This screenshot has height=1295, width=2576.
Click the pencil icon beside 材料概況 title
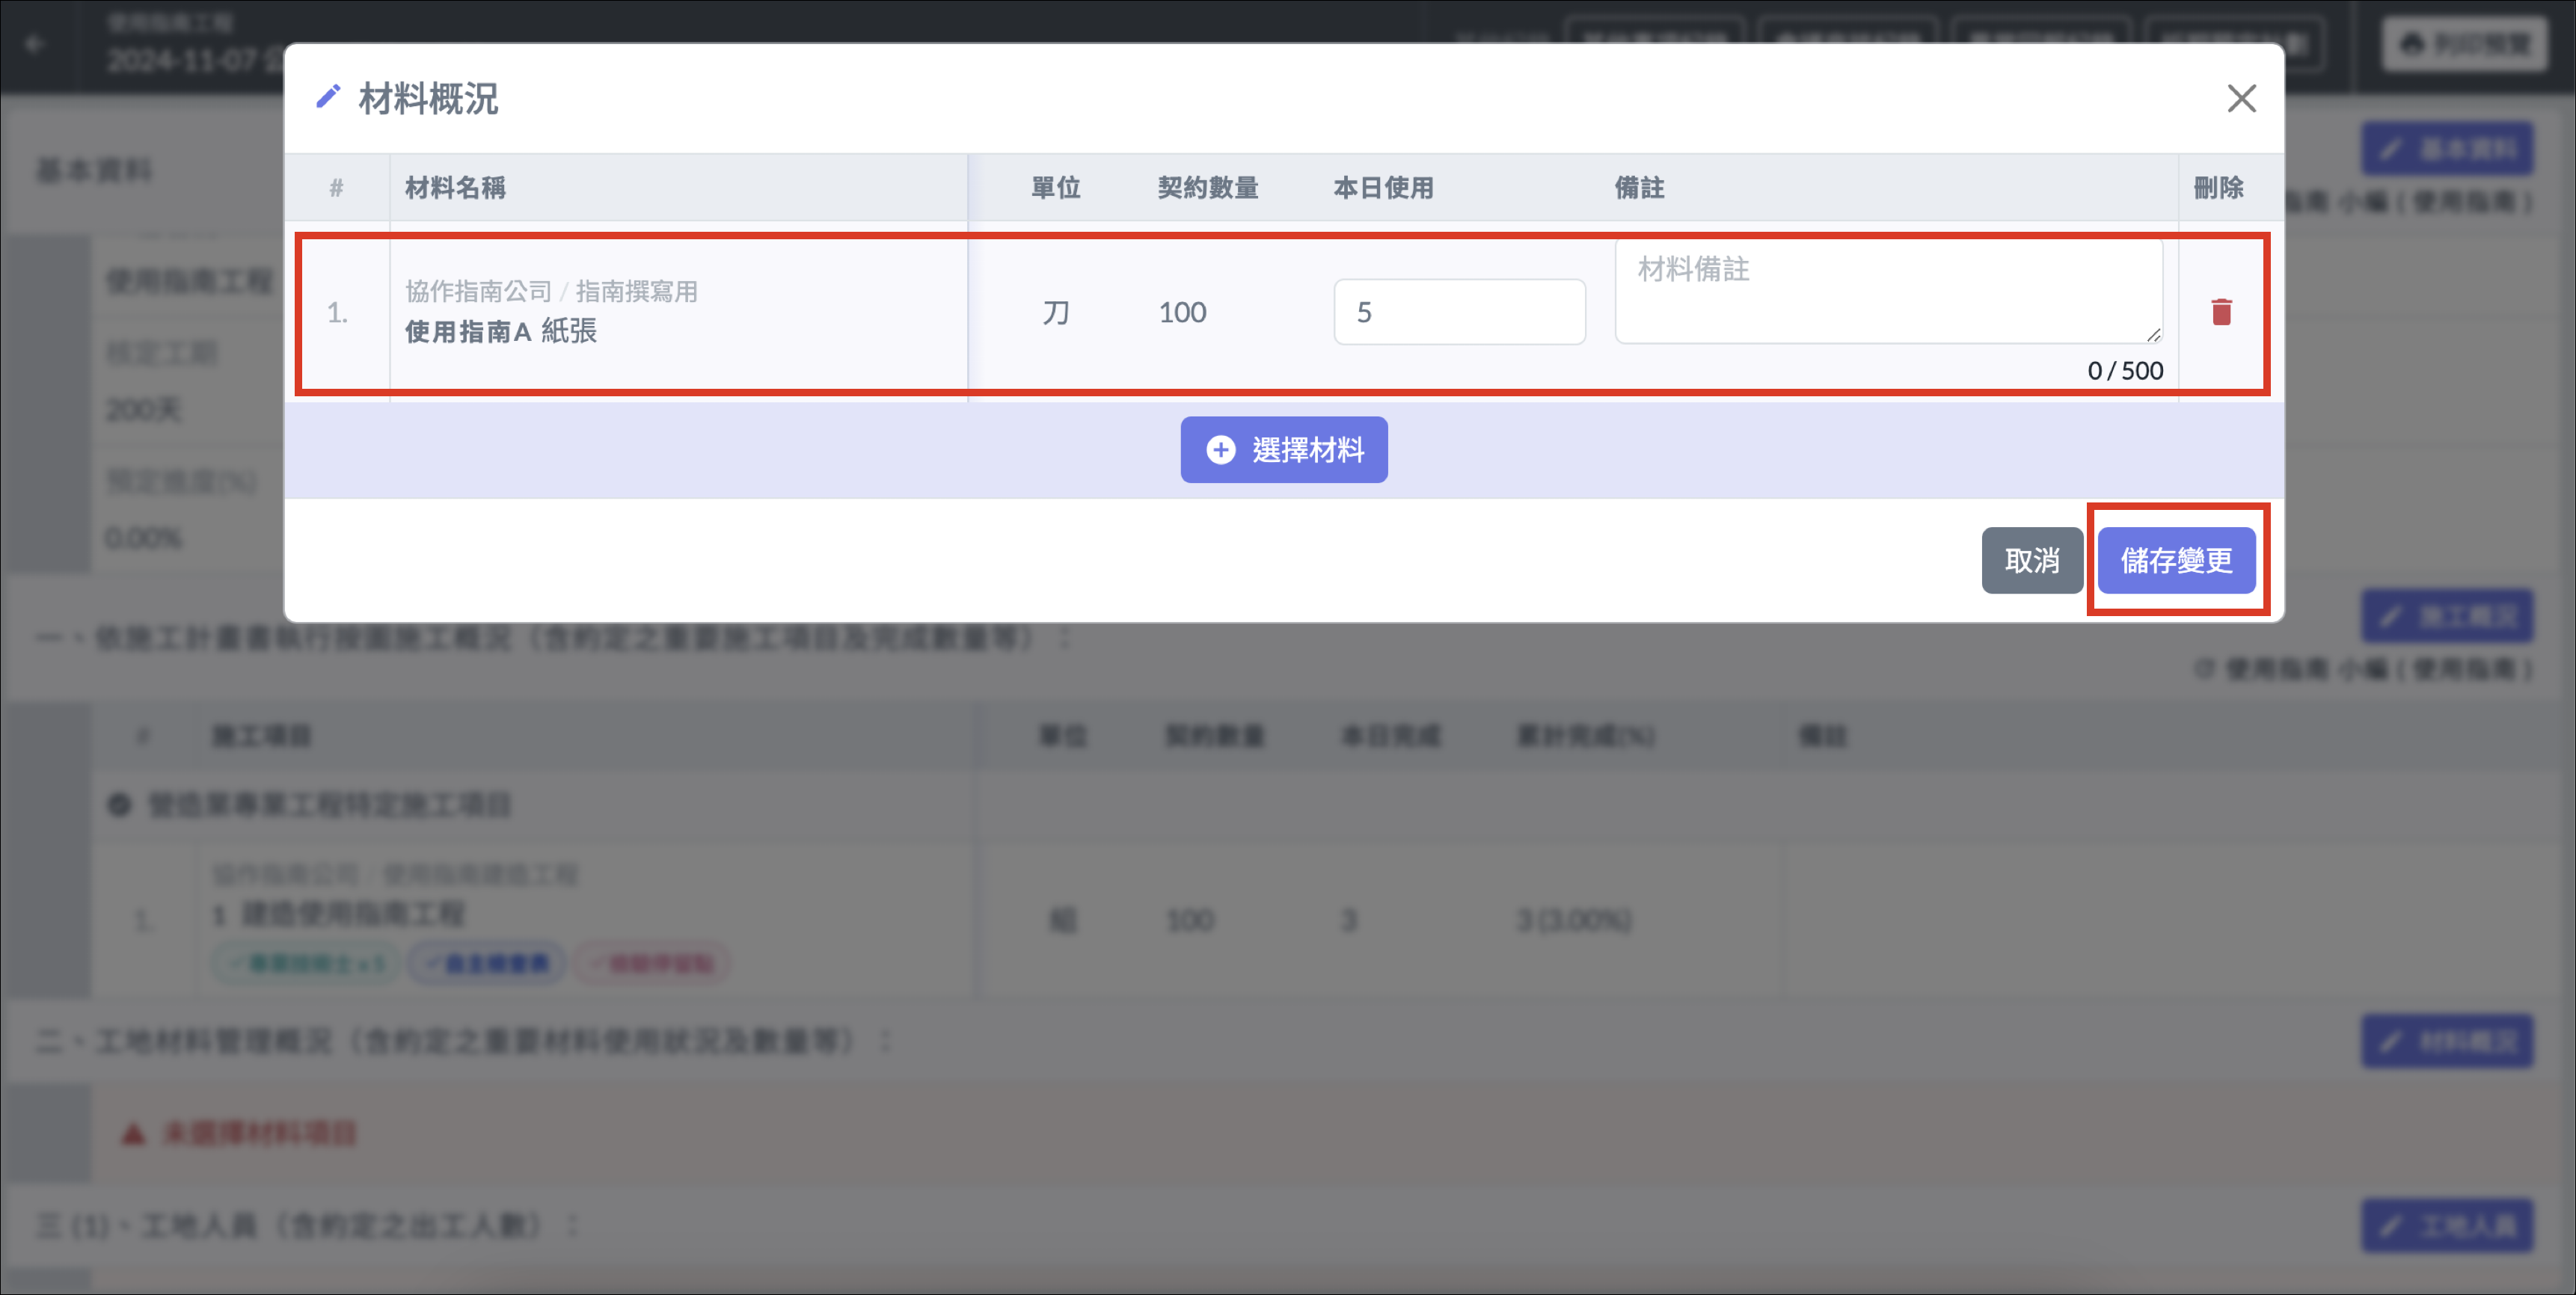pos(328,97)
